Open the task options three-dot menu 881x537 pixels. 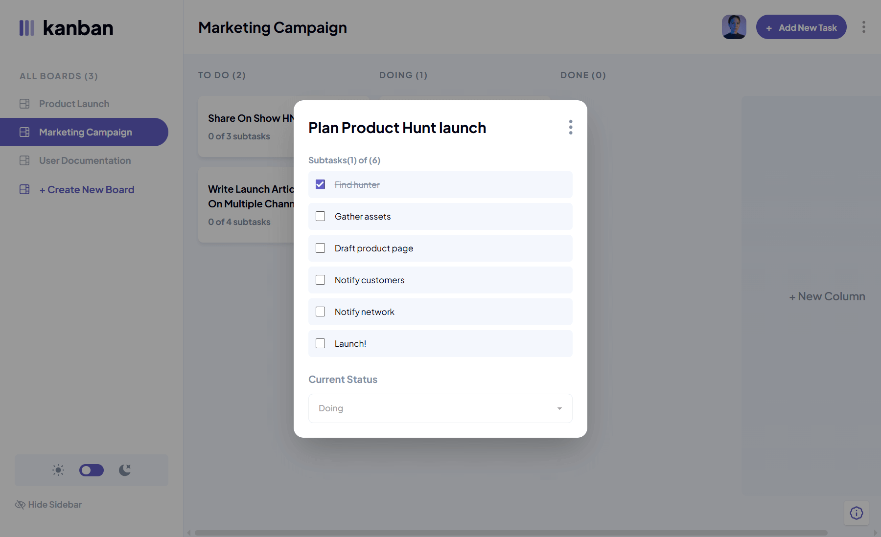(570, 127)
